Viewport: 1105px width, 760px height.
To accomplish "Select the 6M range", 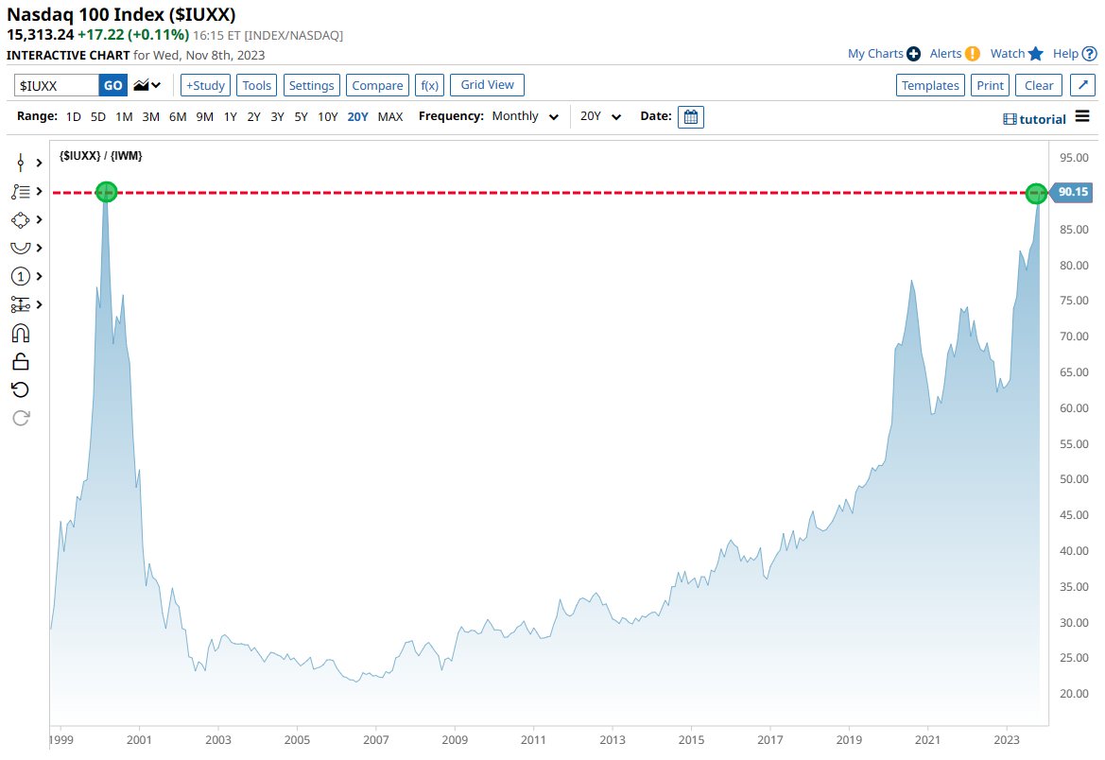I will click(178, 117).
